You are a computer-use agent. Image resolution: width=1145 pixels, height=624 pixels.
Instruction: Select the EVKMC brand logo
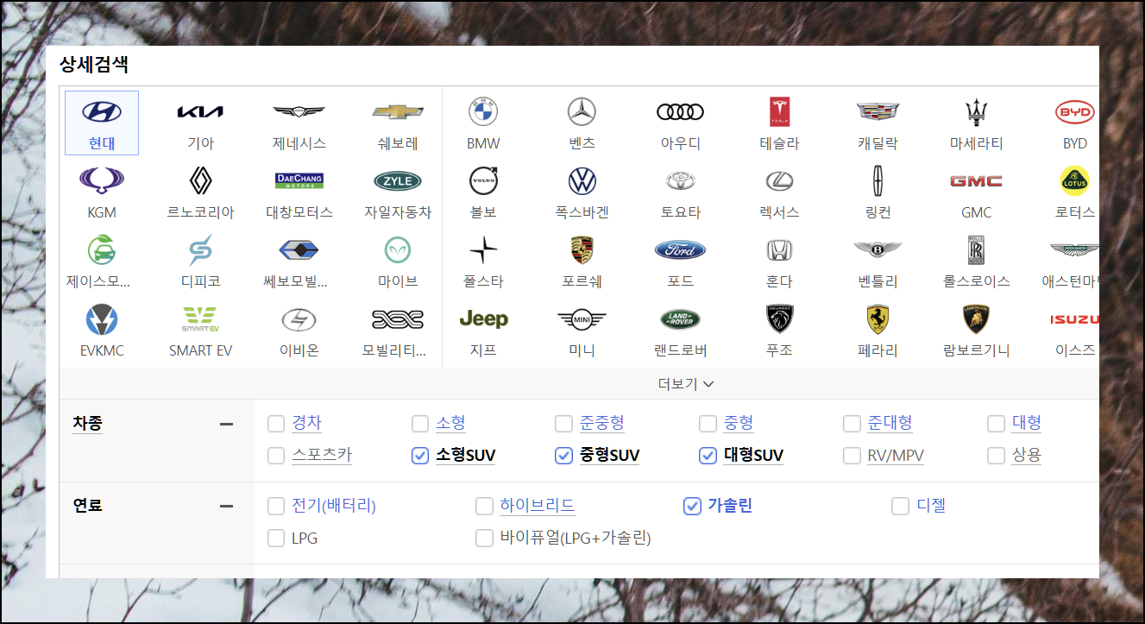[102, 318]
